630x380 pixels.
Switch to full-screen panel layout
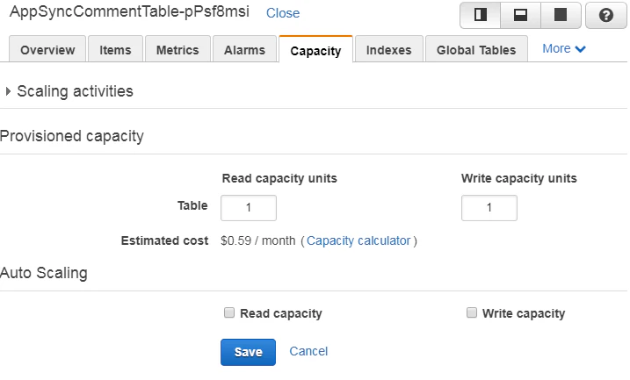[561, 15]
